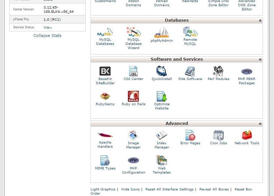Collapse the Advanced section arrow
This screenshot has height=196, width=274.
point(260,124)
